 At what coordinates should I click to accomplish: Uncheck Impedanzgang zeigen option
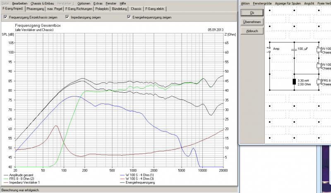(67, 17)
